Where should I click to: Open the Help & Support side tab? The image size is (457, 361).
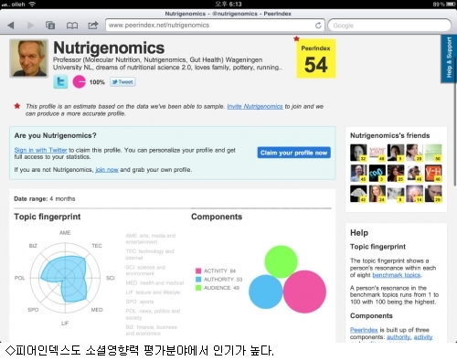coord(449,58)
